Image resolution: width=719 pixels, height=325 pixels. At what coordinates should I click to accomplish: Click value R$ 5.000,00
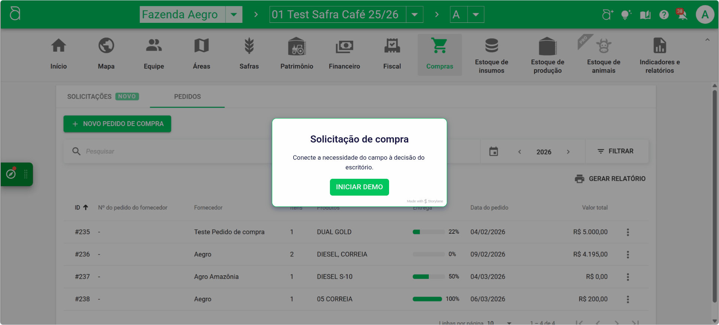pos(590,232)
